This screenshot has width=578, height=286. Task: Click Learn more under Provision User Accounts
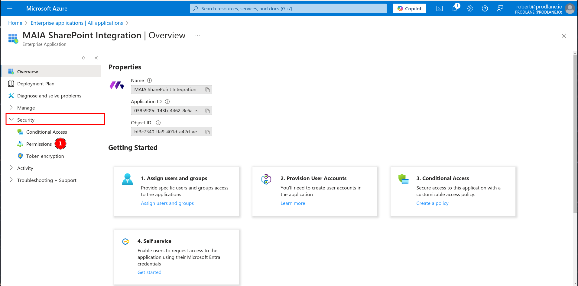(x=293, y=203)
